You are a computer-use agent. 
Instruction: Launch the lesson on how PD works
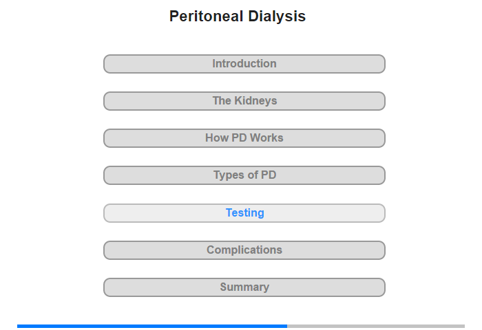click(x=244, y=138)
